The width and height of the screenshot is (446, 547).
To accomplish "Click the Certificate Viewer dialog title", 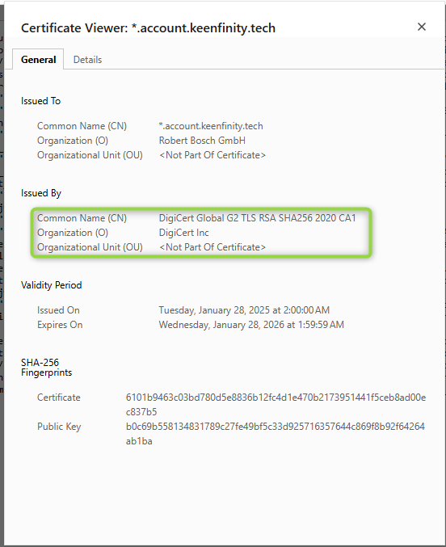I will click(149, 28).
